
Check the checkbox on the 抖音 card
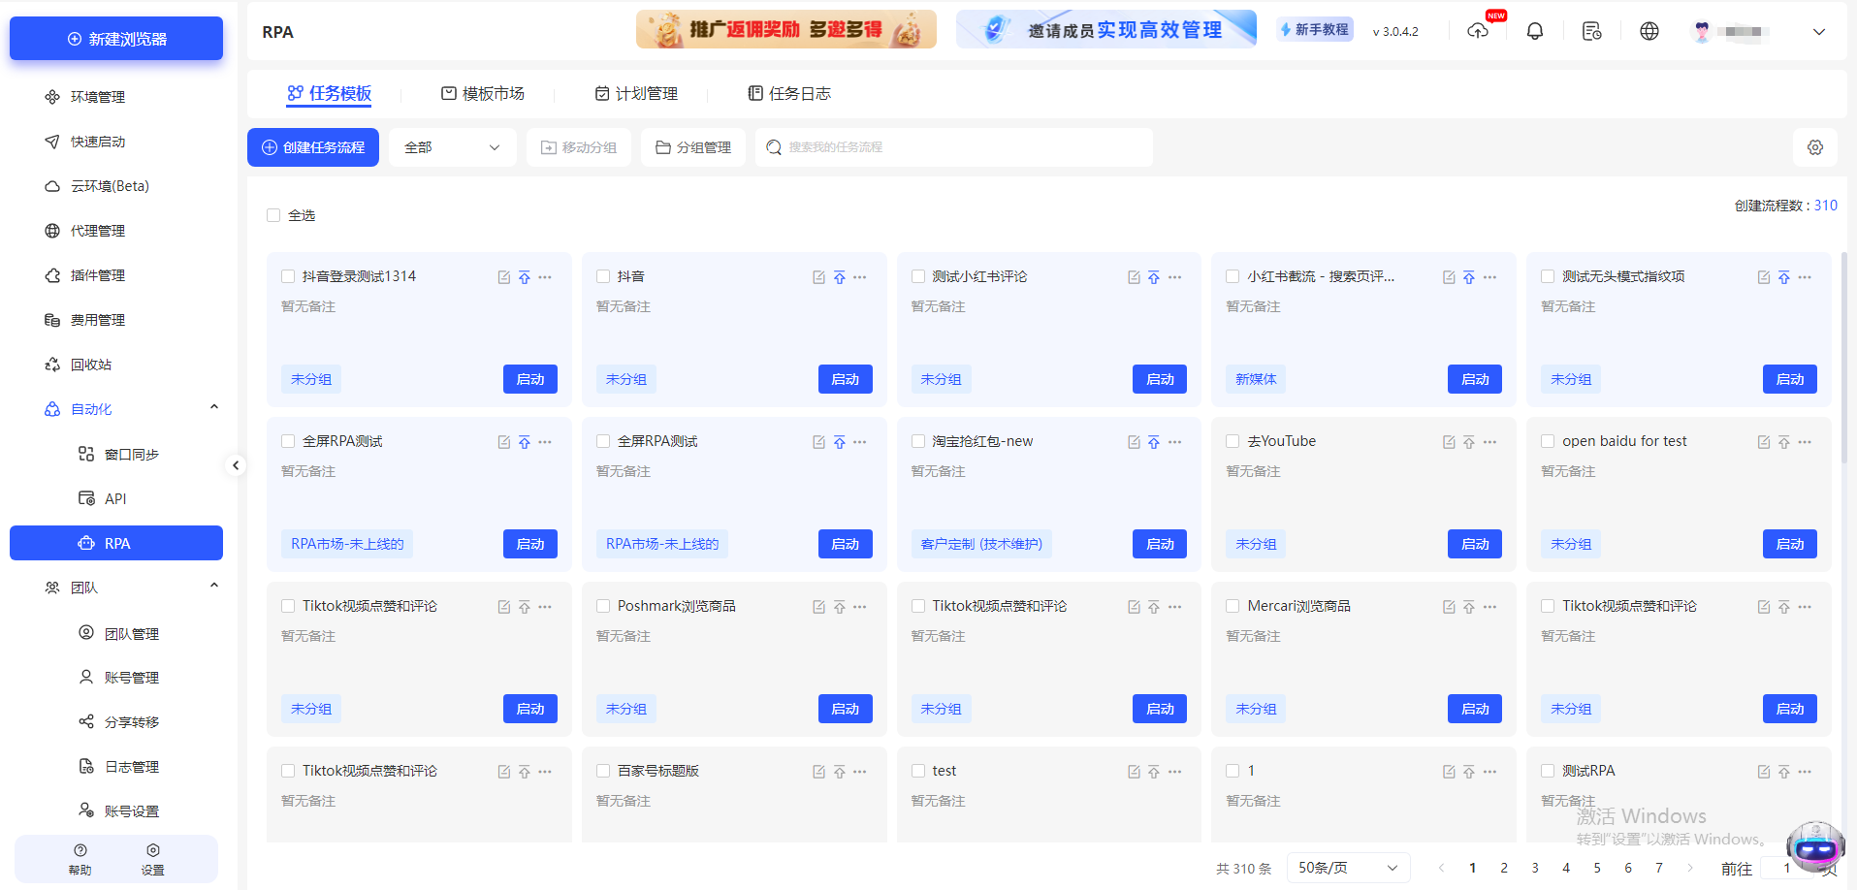pyautogui.click(x=602, y=276)
